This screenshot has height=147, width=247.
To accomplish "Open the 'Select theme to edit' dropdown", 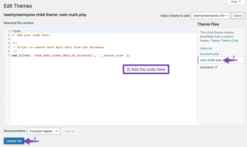I will pos(211,16).
